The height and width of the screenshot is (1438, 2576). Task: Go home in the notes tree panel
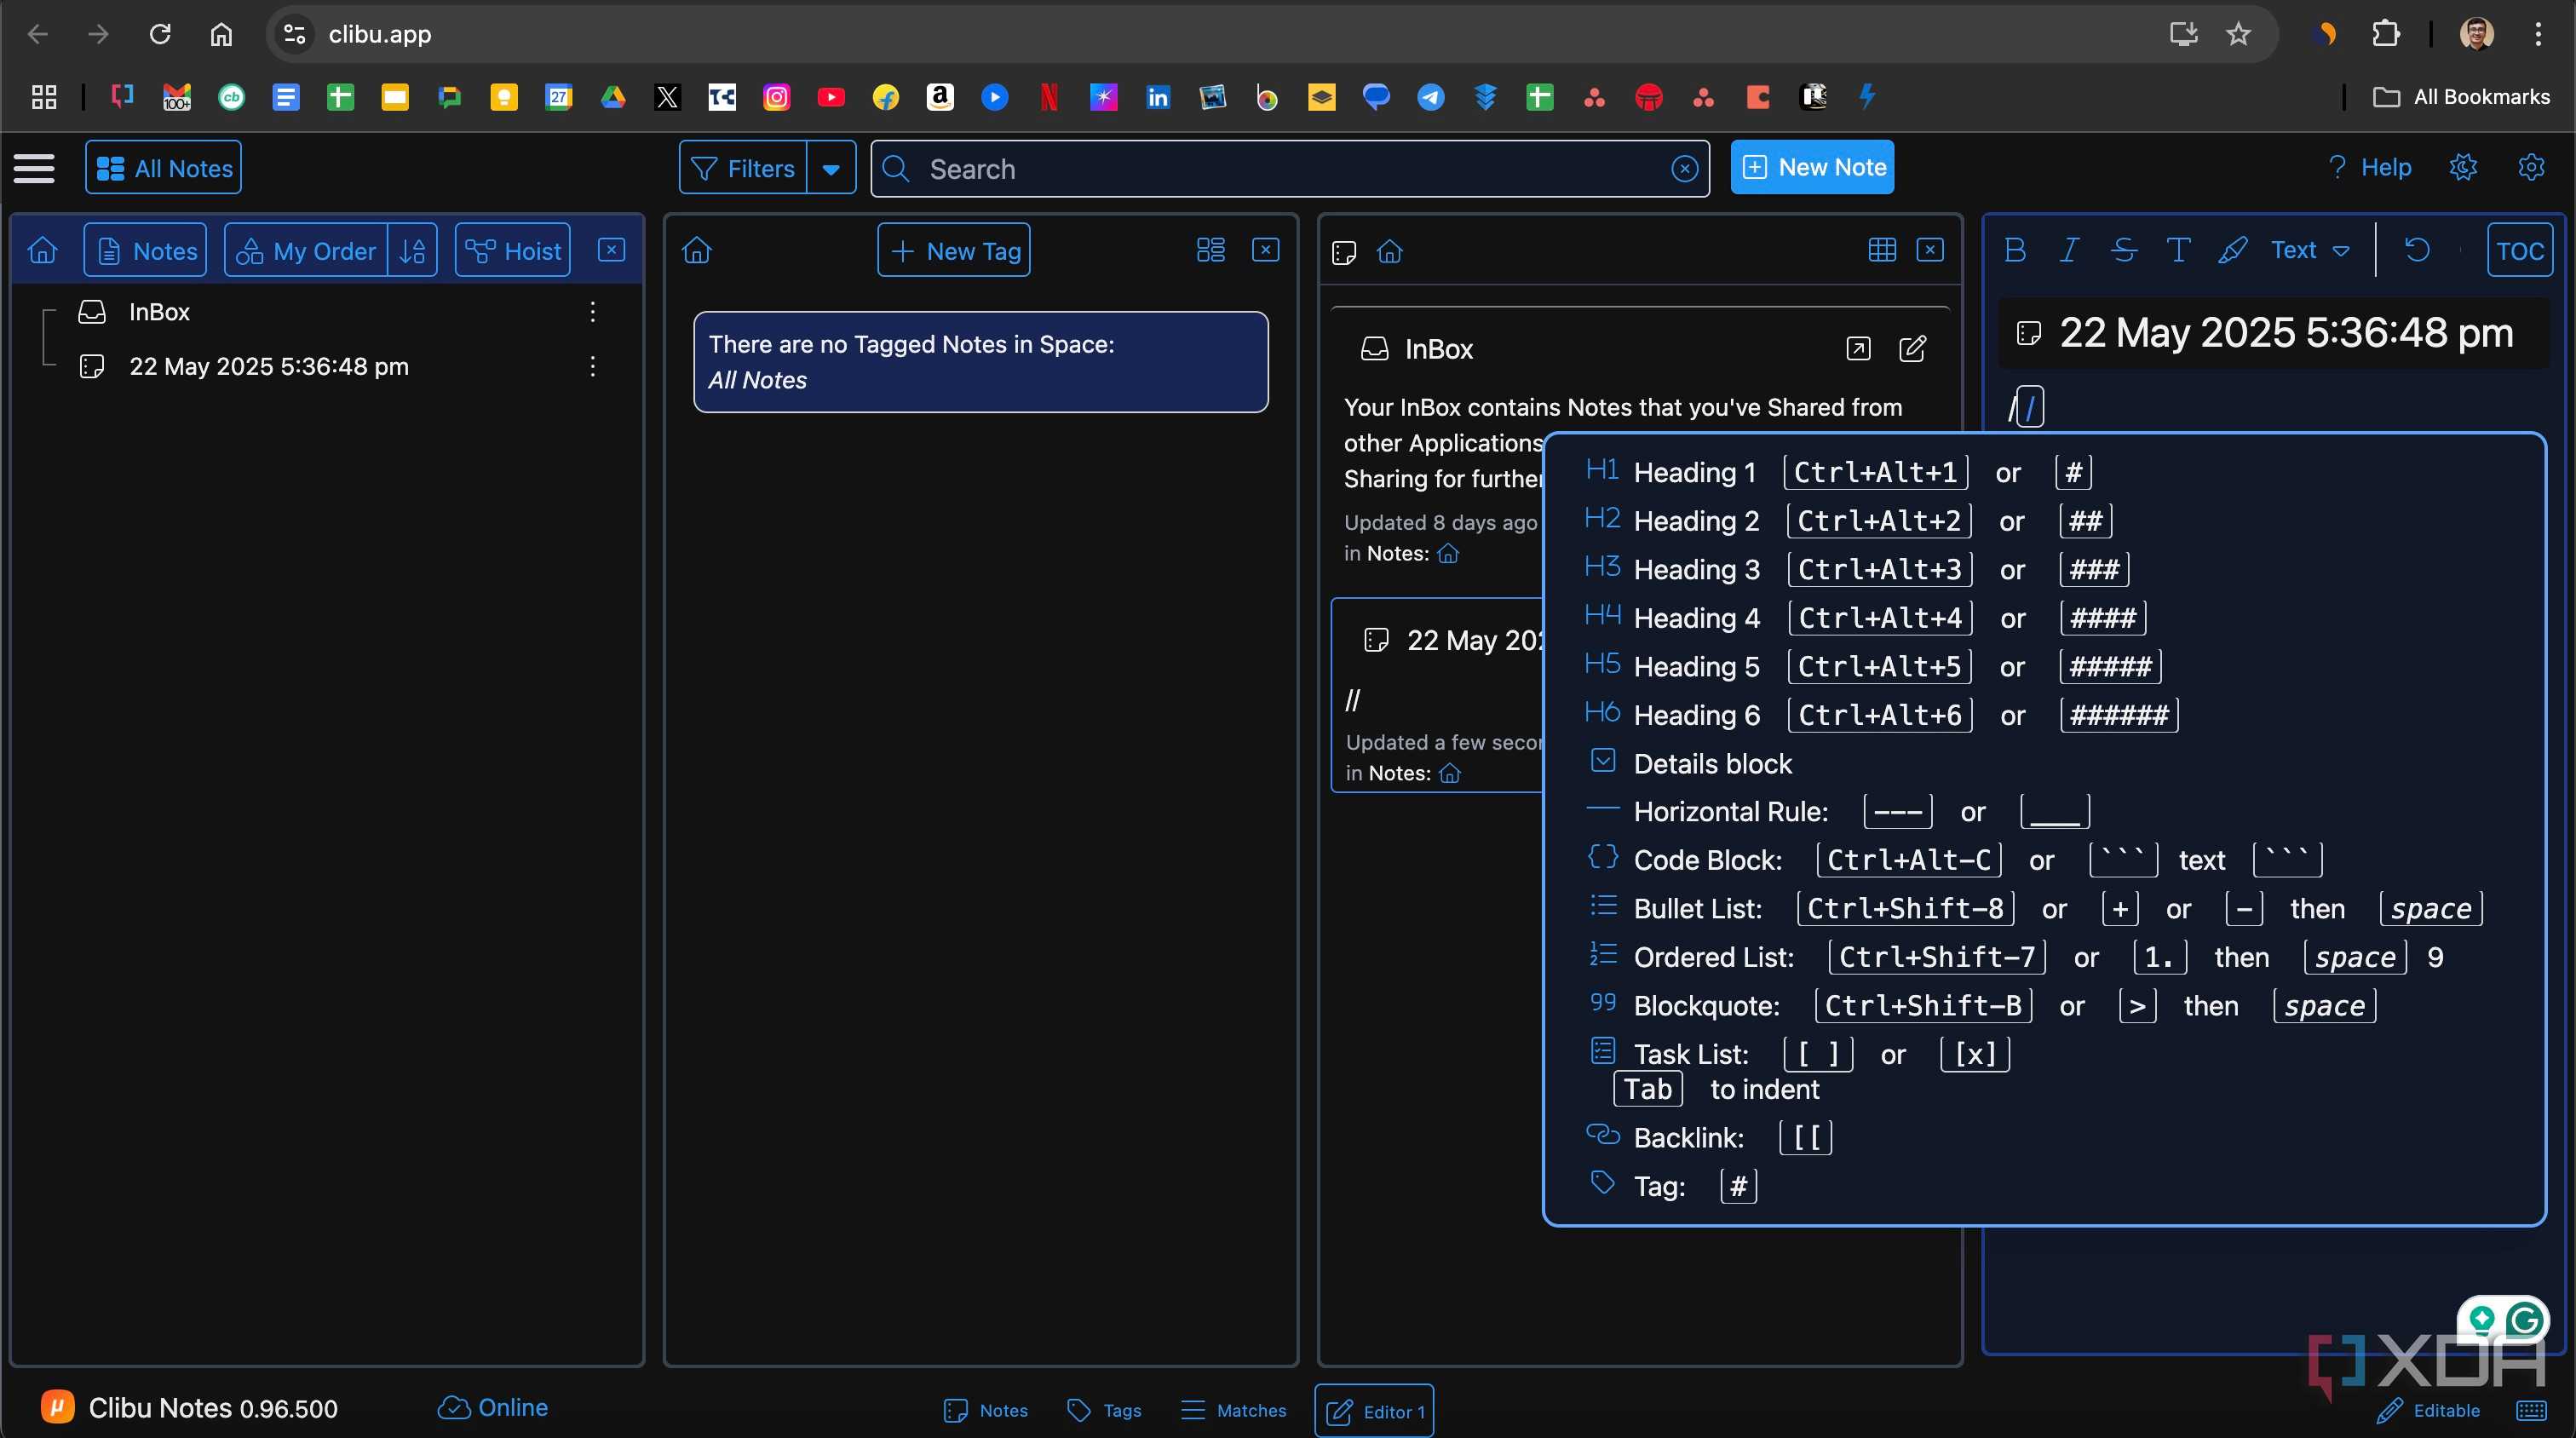(43, 250)
